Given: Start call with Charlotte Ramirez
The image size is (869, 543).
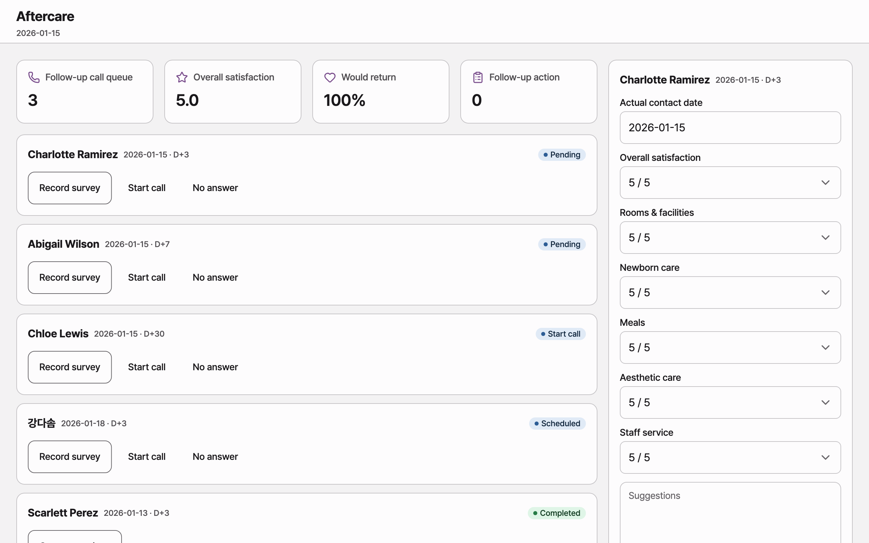Looking at the screenshot, I should (x=147, y=188).
